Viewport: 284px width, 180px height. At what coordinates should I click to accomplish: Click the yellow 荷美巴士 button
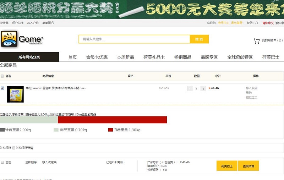coord(227,166)
